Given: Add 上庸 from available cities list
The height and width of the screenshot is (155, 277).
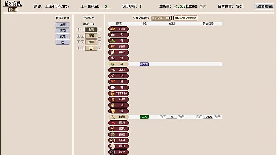Looking at the screenshot, I should 63,25.
